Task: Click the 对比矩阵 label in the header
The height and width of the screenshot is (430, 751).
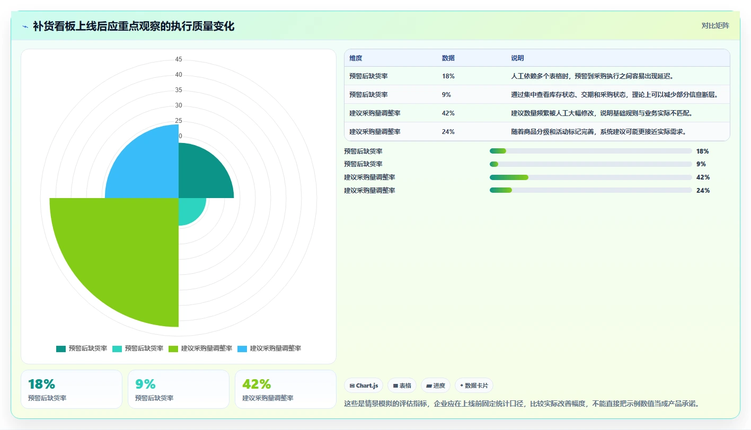Action: pyautogui.click(x=715, y=25)
